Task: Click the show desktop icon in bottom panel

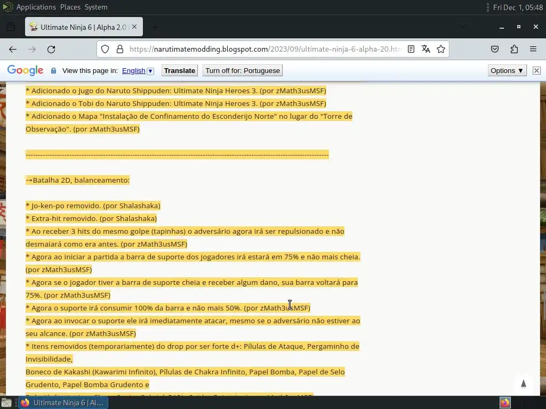Action: (x=6, y=403)
